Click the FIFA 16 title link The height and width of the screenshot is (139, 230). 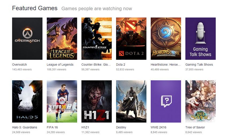coord(52,127)
